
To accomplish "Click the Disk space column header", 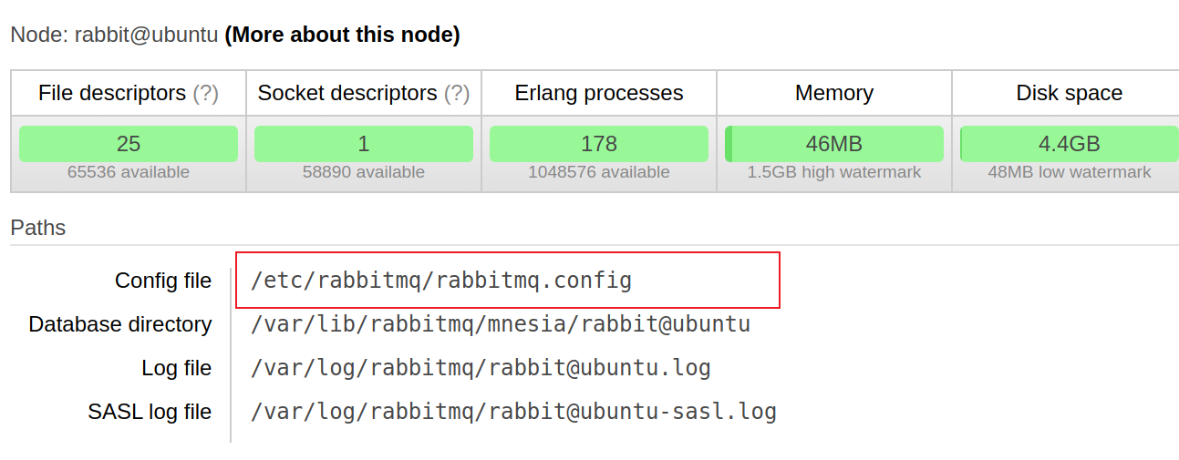I will coord(1069,93).
